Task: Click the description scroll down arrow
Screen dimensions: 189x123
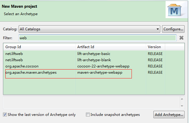Action: 182,106
